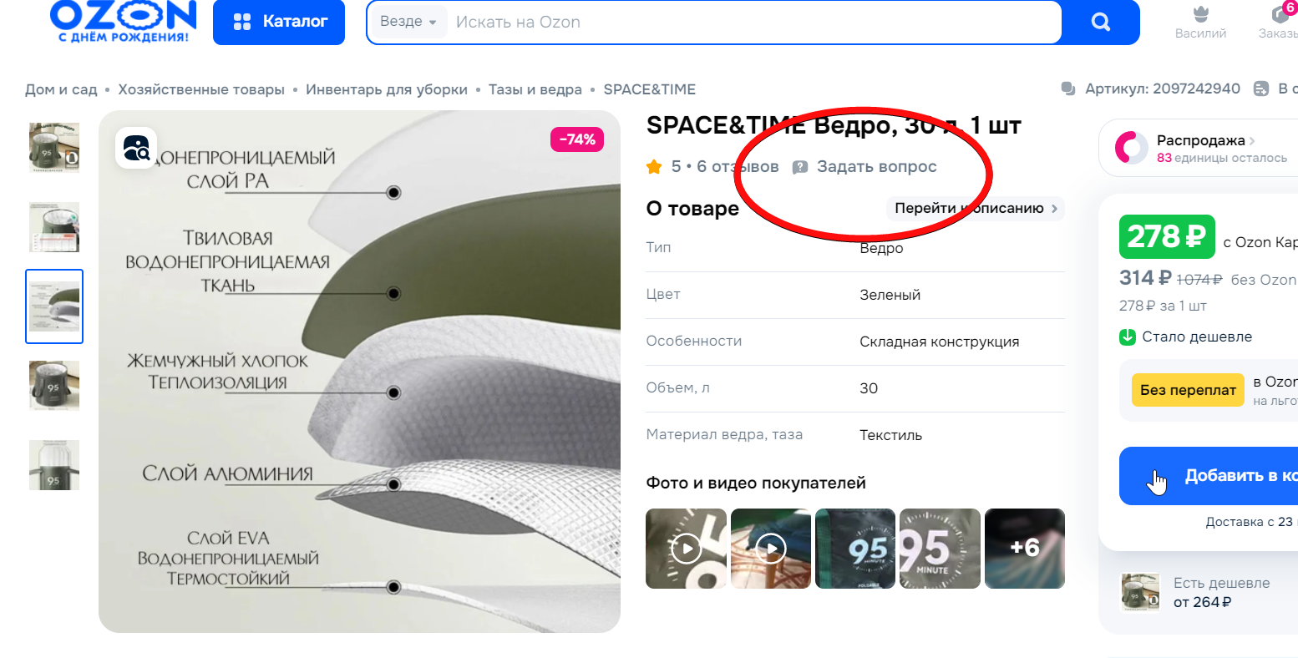This screenshot has height=658, width=1298.
Task: Open the 6 отзывов reviews link
Action: (738, 167)
